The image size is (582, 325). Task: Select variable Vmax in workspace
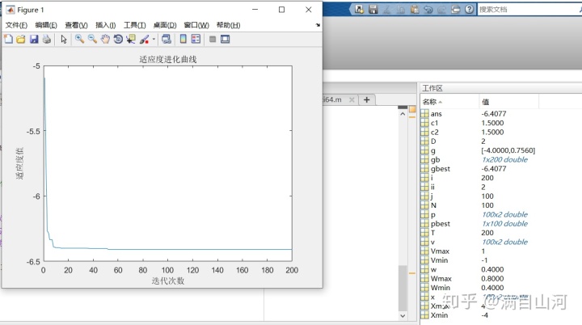coord(440,251)
